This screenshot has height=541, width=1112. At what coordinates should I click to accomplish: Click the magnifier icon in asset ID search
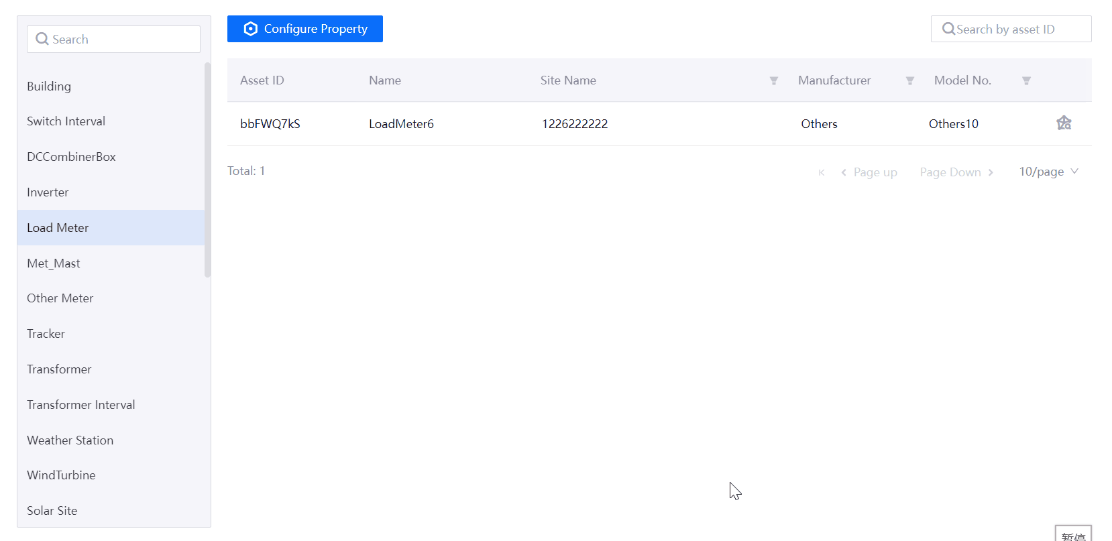click(948, 29)
